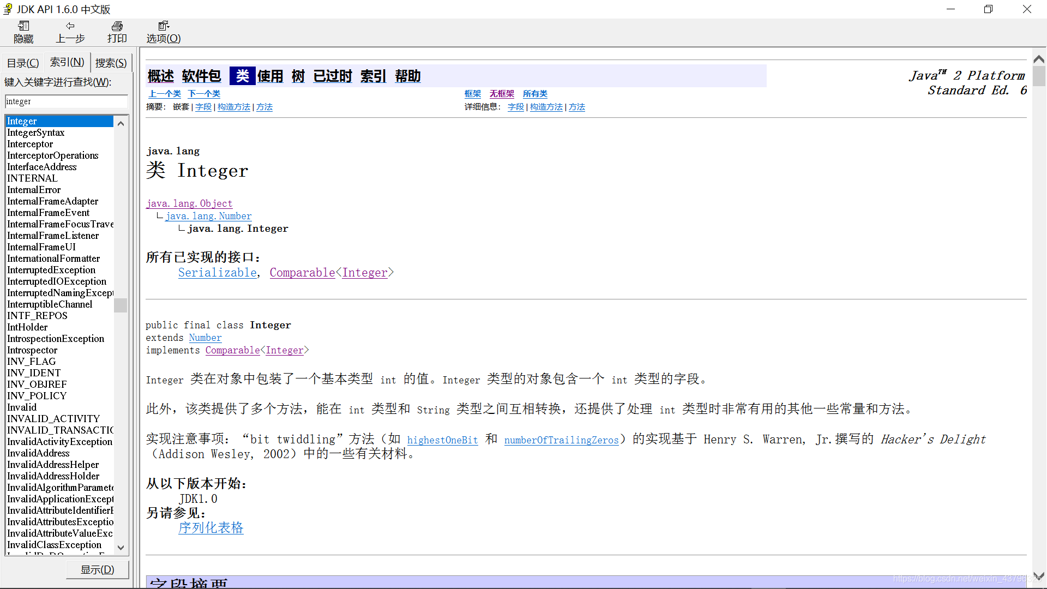Switch to the 搜索 search tab
This screenshot has width=1047, height=589.
tap(111, 63)
